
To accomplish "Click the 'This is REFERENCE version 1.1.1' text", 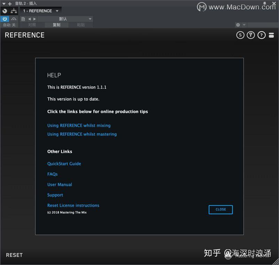I will click(77, 87).
